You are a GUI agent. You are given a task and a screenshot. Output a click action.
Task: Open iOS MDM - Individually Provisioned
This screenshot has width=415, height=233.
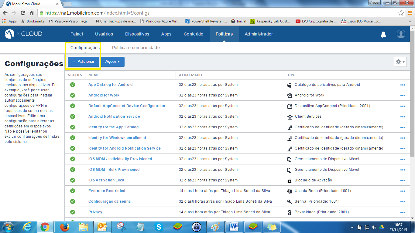pyautogui.click(x=120, y=159)
